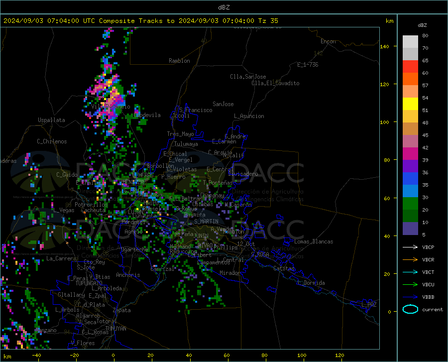This screenshot has width=448, height=362.
Task: Click the cyan 'current' ellipse icon
Action: click(x=410, y=309)
